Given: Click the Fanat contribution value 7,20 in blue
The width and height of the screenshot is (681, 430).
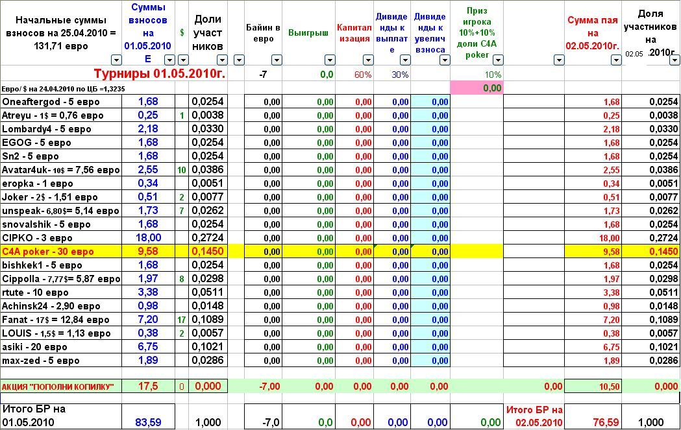Looking at the screenshot, I should pos(147,320).
